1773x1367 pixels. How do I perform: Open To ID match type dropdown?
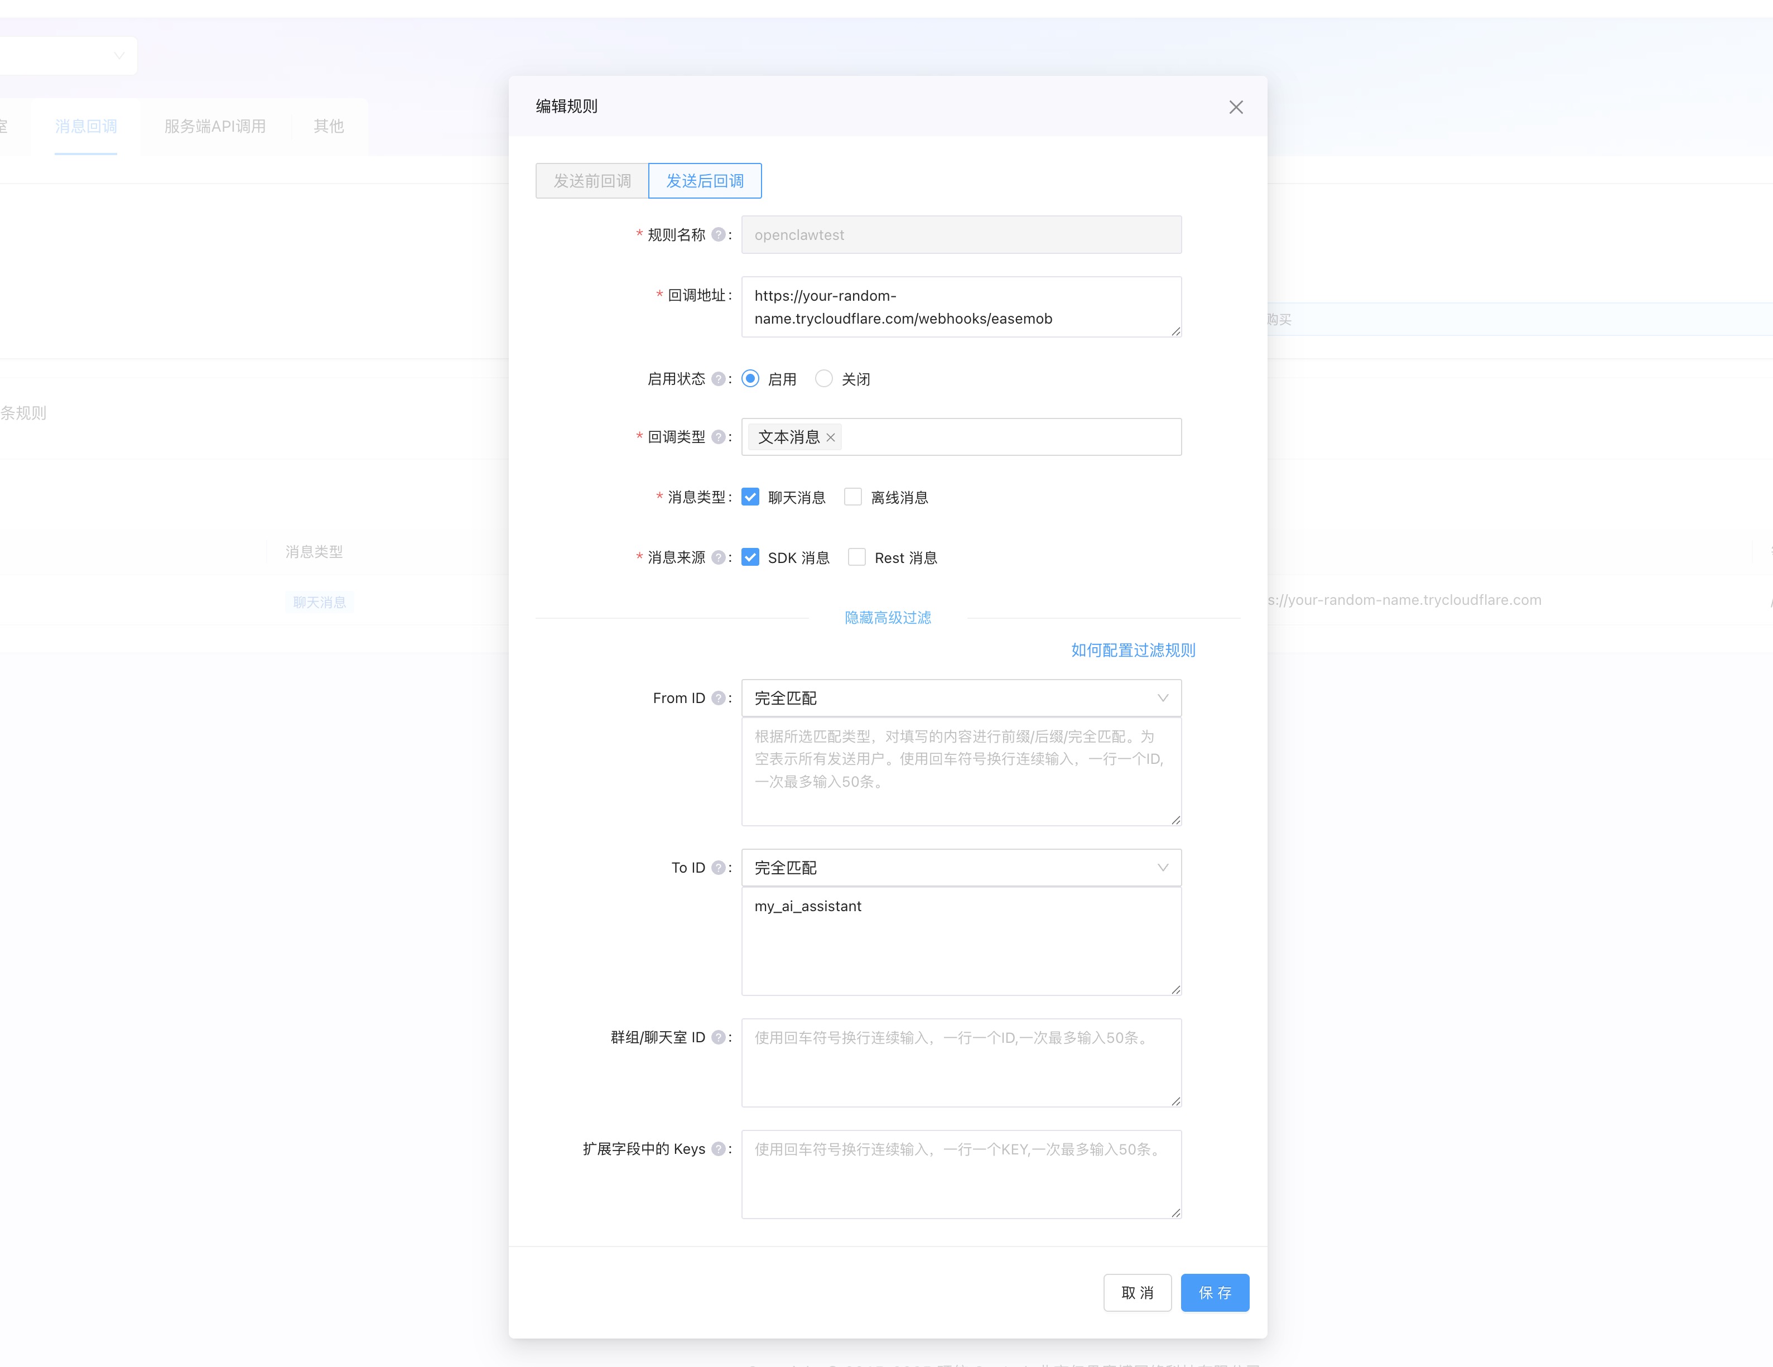point(960,868)
